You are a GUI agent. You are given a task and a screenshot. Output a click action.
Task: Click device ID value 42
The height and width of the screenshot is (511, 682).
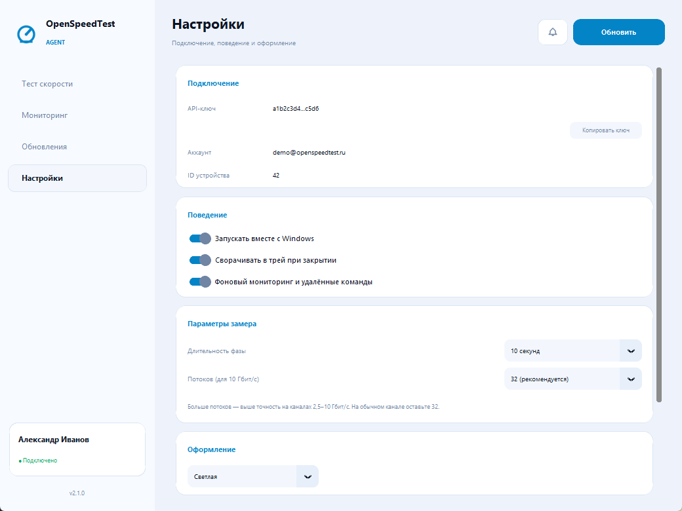(x=276, y=176)
